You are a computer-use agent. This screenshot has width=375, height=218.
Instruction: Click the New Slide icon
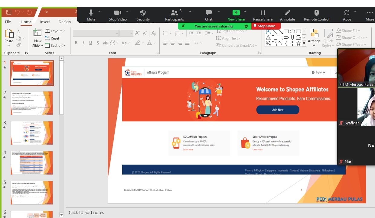37,33
